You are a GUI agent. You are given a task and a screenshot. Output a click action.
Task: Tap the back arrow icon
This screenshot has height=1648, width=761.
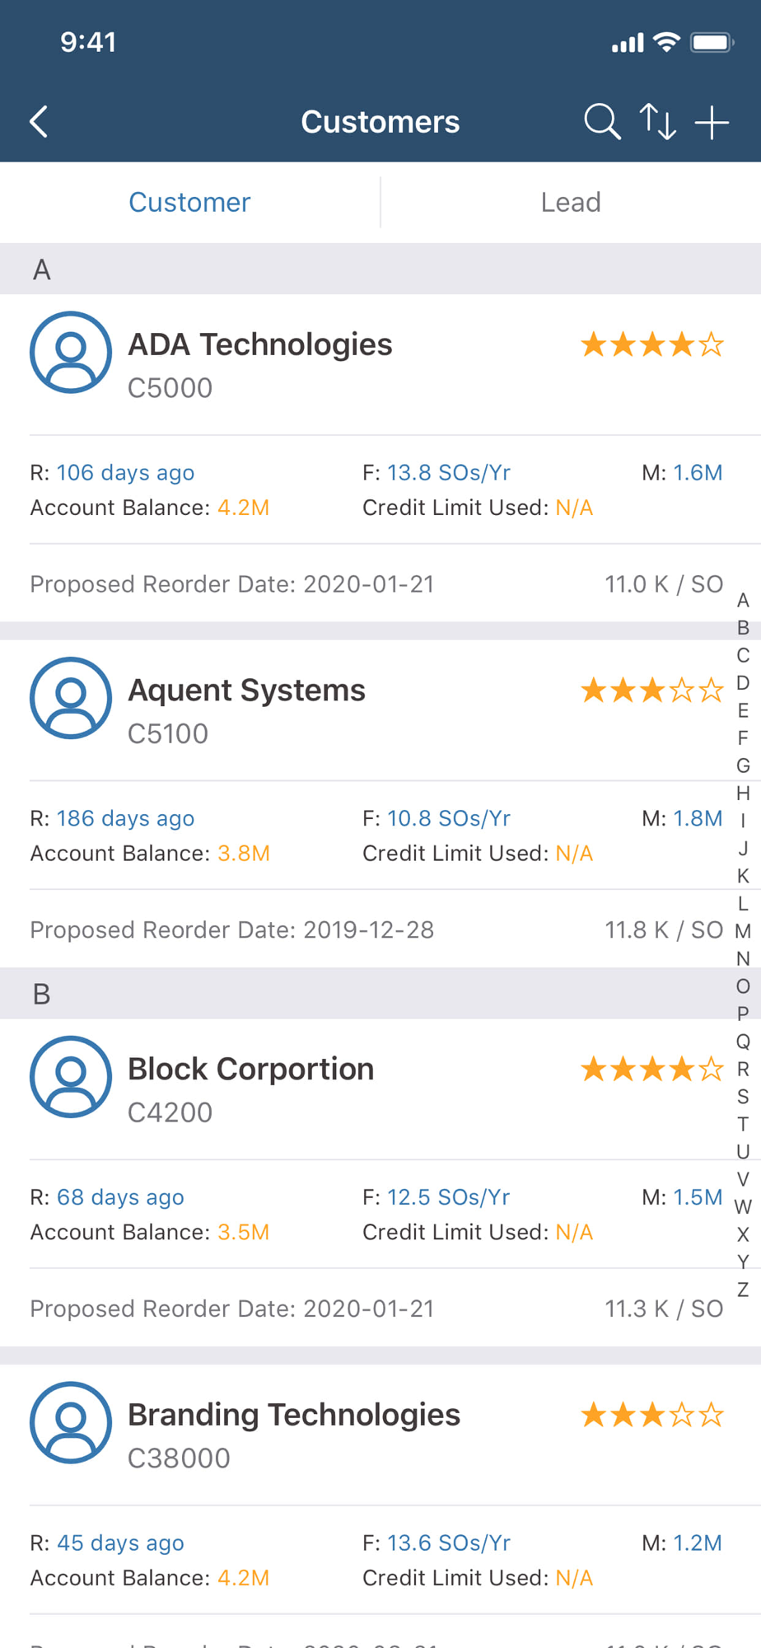click(x=39, y=122)
